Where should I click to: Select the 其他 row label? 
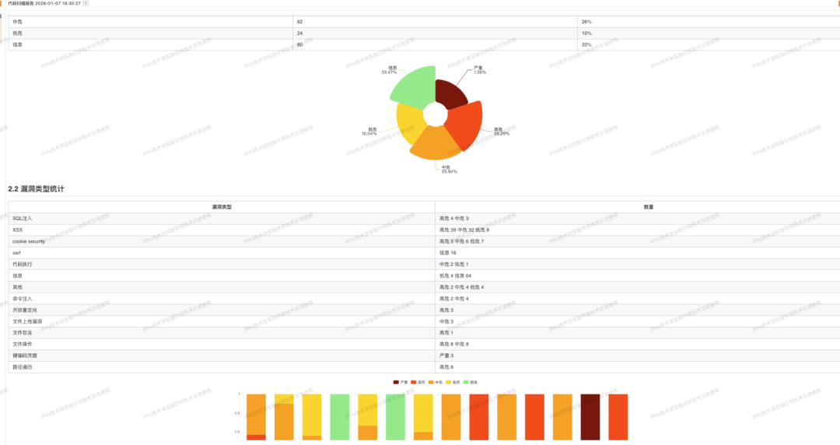click(18, 287)
